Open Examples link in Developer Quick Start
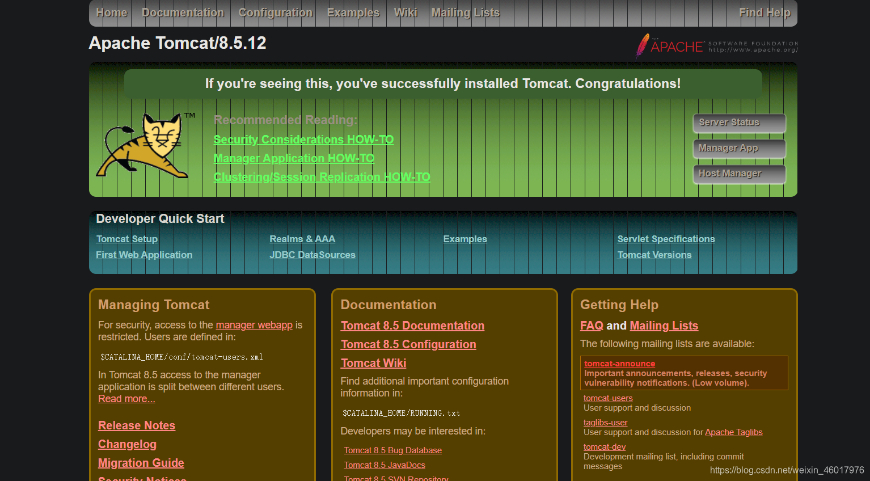 (x=465, y=239)
